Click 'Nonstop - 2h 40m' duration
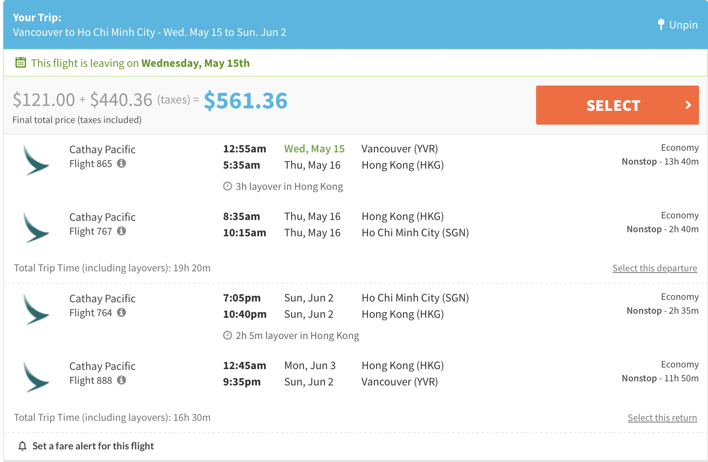Image resolution: width=708 pixels, height=462 pixels. tap(662, 229)
